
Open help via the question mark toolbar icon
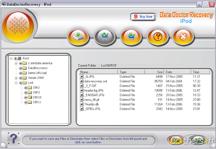point(158,37)
